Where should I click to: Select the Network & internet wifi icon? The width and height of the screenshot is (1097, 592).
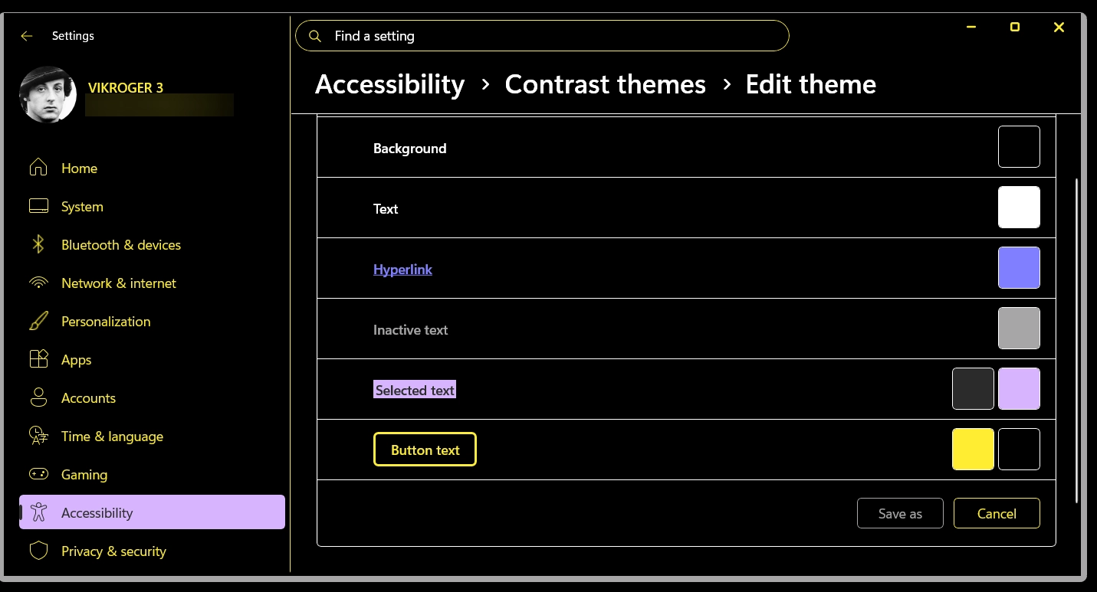point(38,283)
